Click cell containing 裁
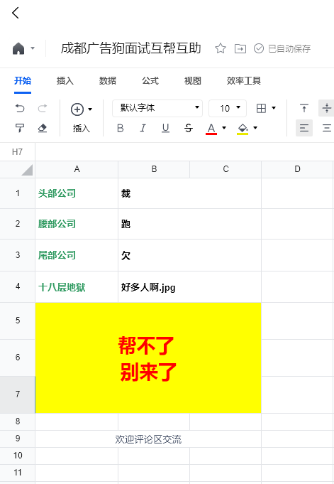The image size is (334, 484). pyautogui.click(x=189, y=193)
